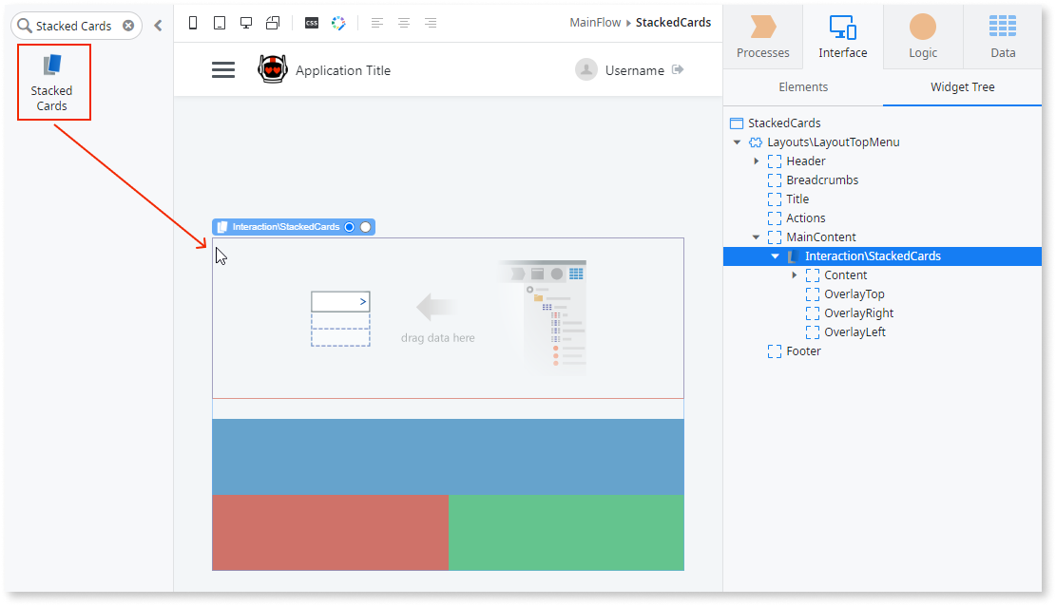Click the logout icon beside Username
This screenshot has width=1056, height=606.
678,69
